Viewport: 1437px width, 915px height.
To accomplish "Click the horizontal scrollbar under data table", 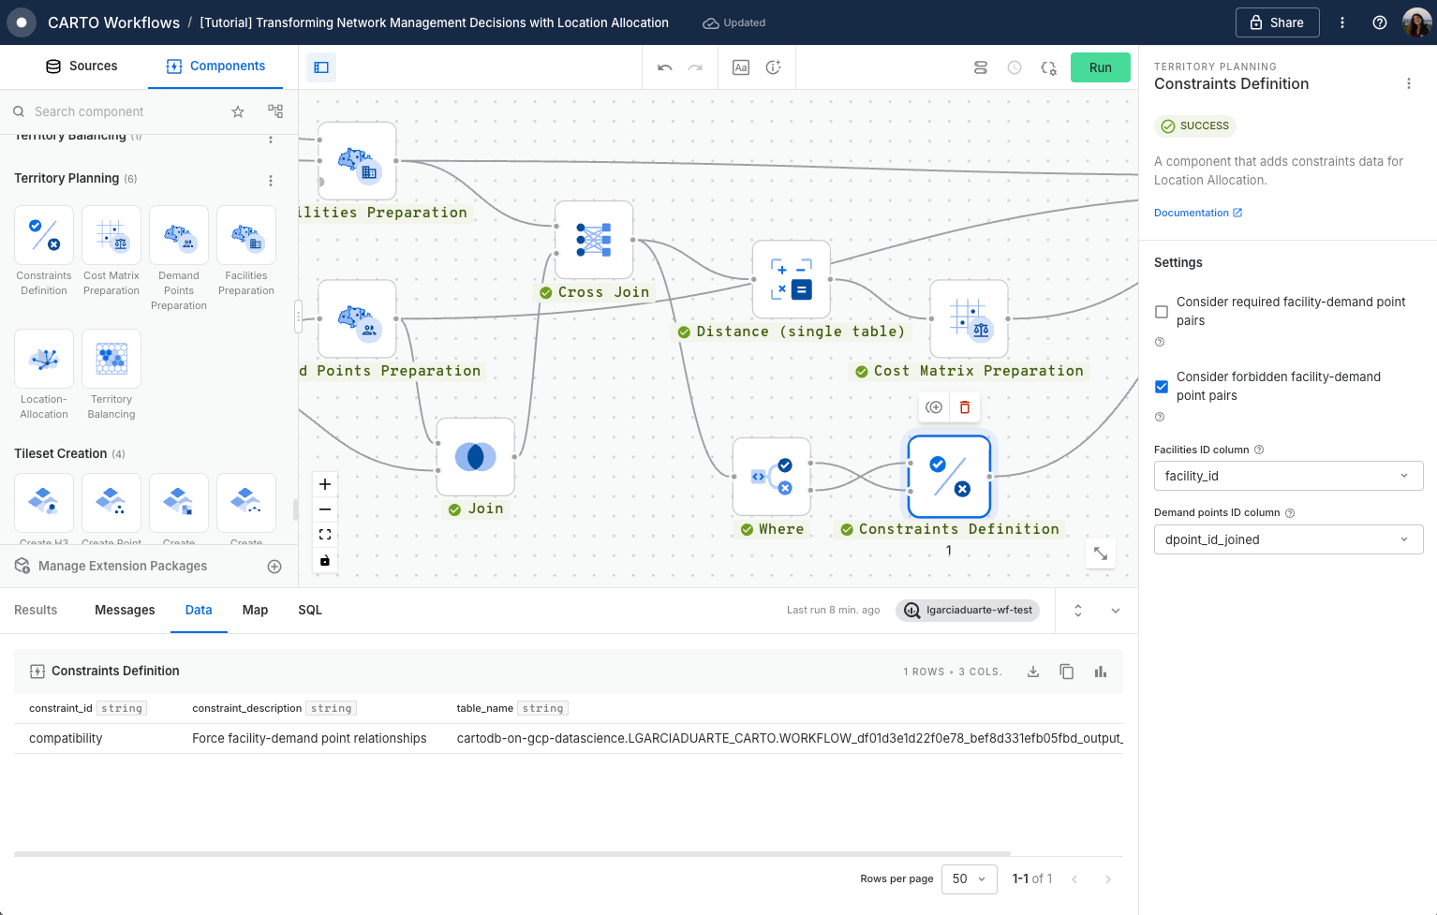I will click(x=511, y=854).
